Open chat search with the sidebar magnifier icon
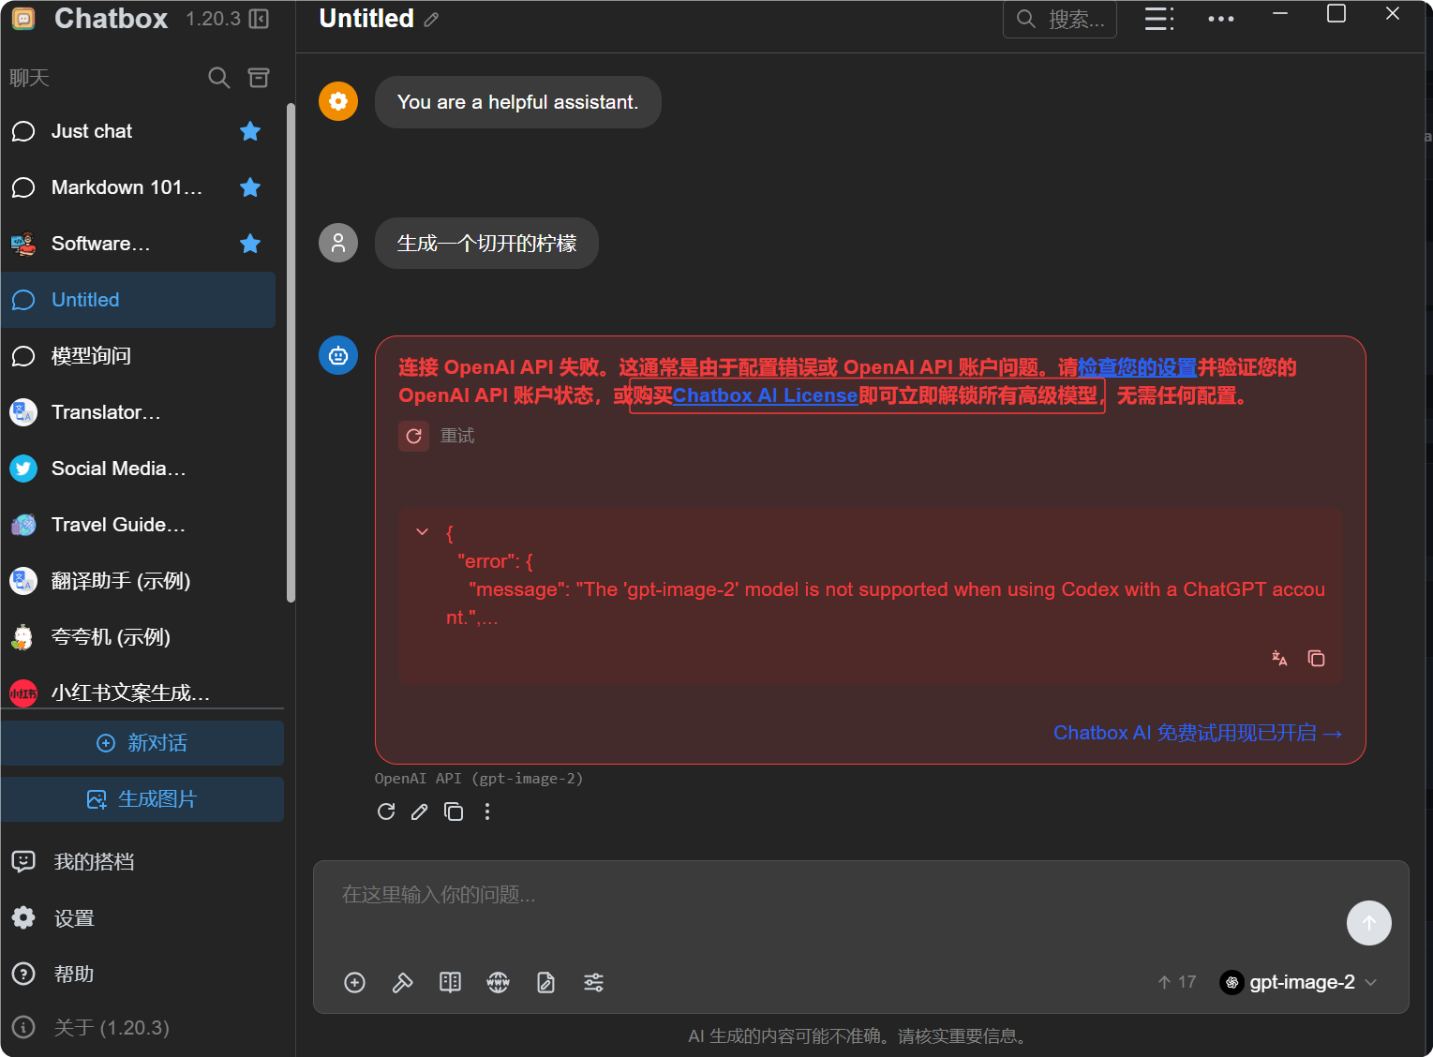The height and width of the screenshot is (1057, 1433). click(x=218, y=78)
